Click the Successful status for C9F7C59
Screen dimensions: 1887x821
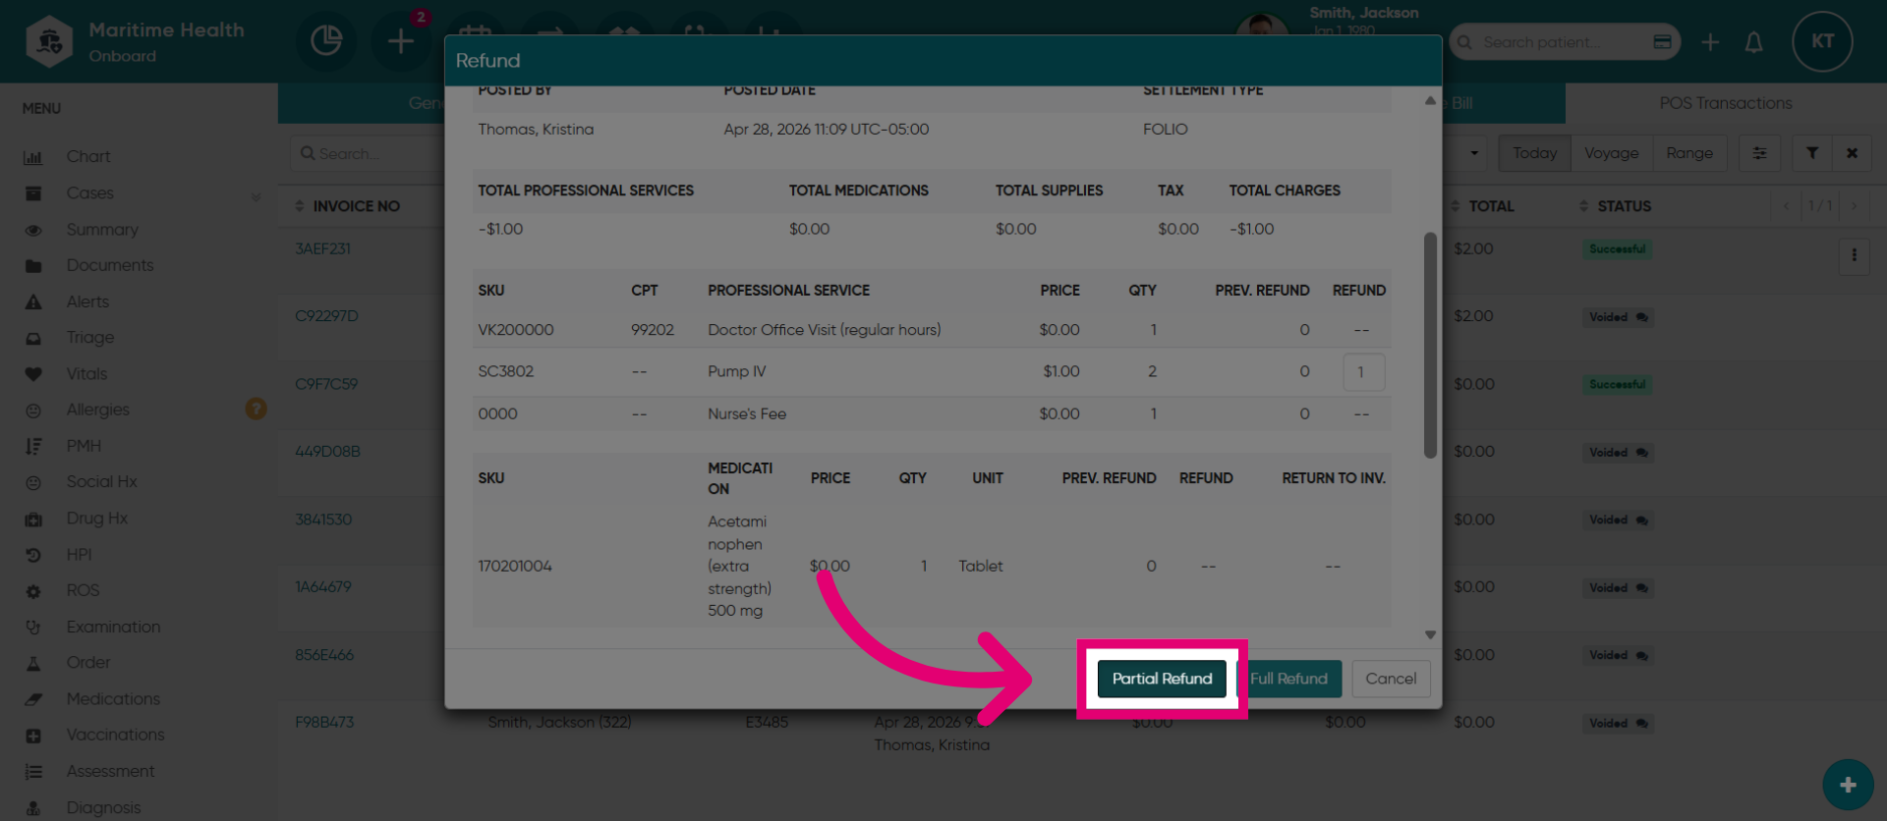[1617, 385]
